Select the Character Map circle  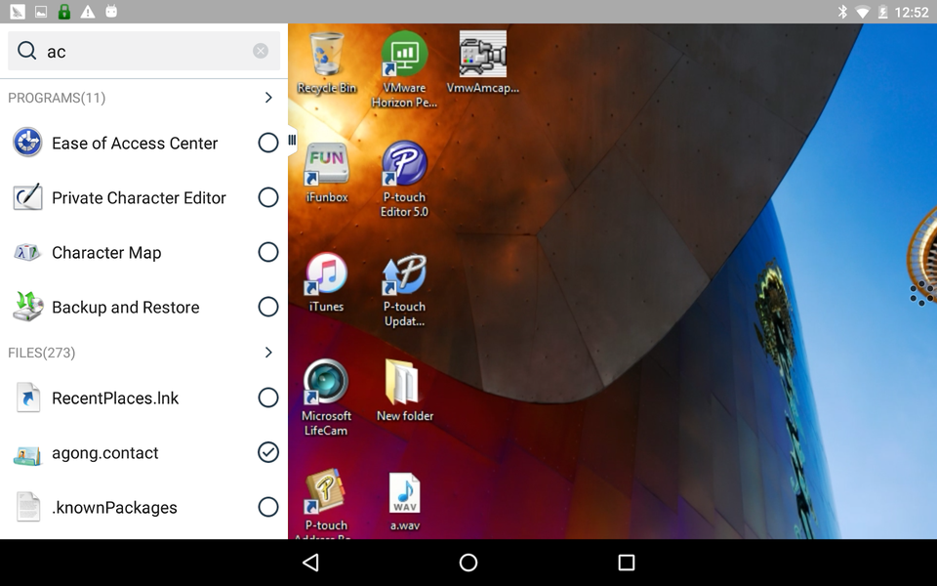[x=268, y=252]
